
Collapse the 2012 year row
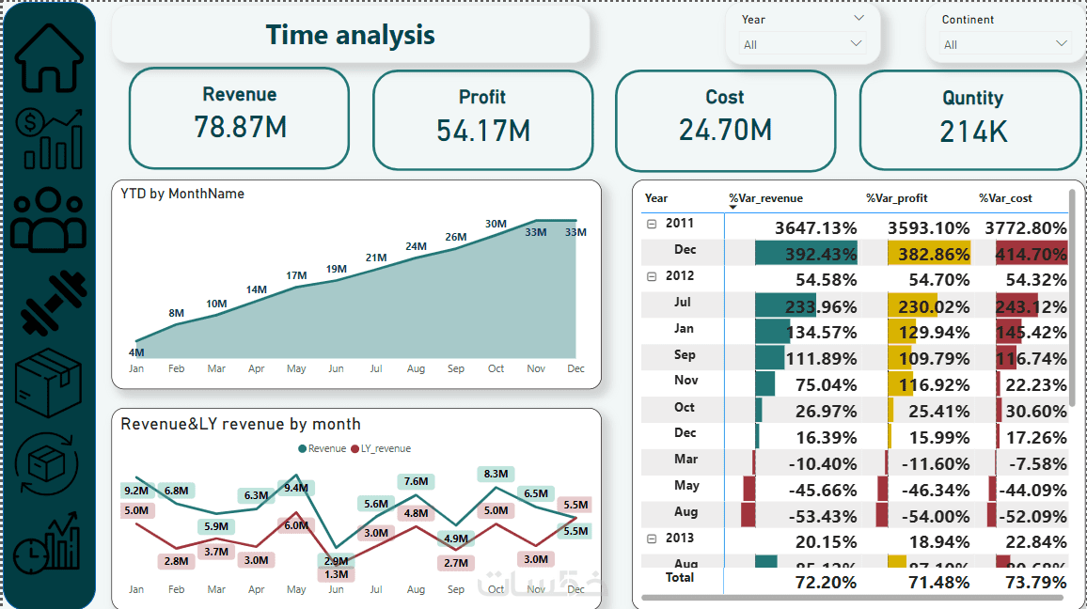pos(652,276)
